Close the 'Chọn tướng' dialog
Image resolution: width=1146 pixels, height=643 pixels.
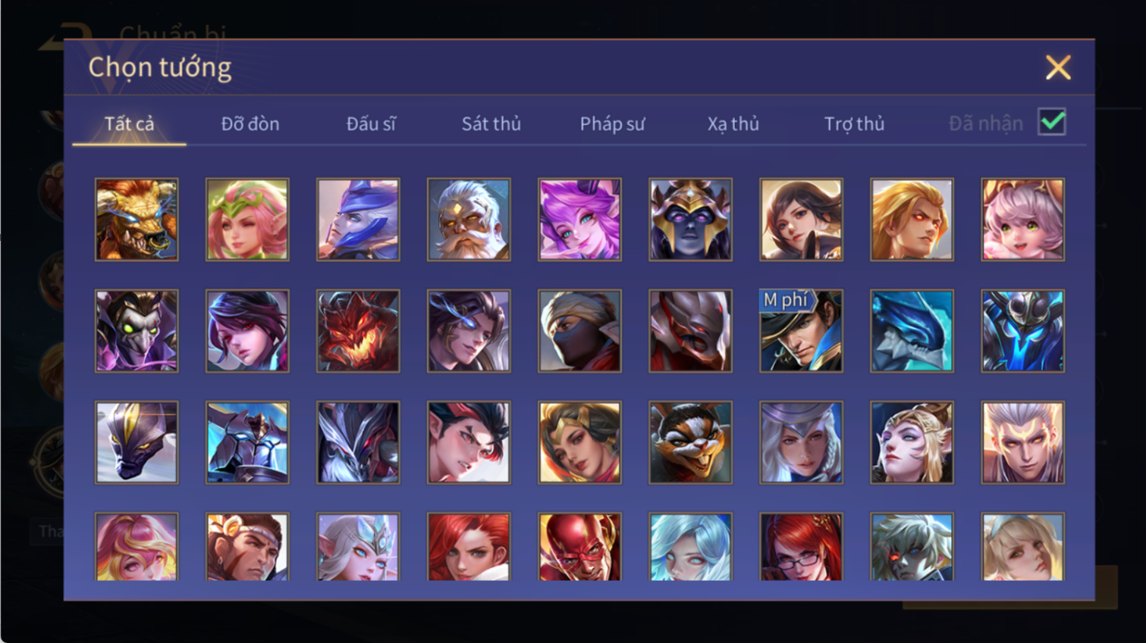click(x=1058, y=67)
